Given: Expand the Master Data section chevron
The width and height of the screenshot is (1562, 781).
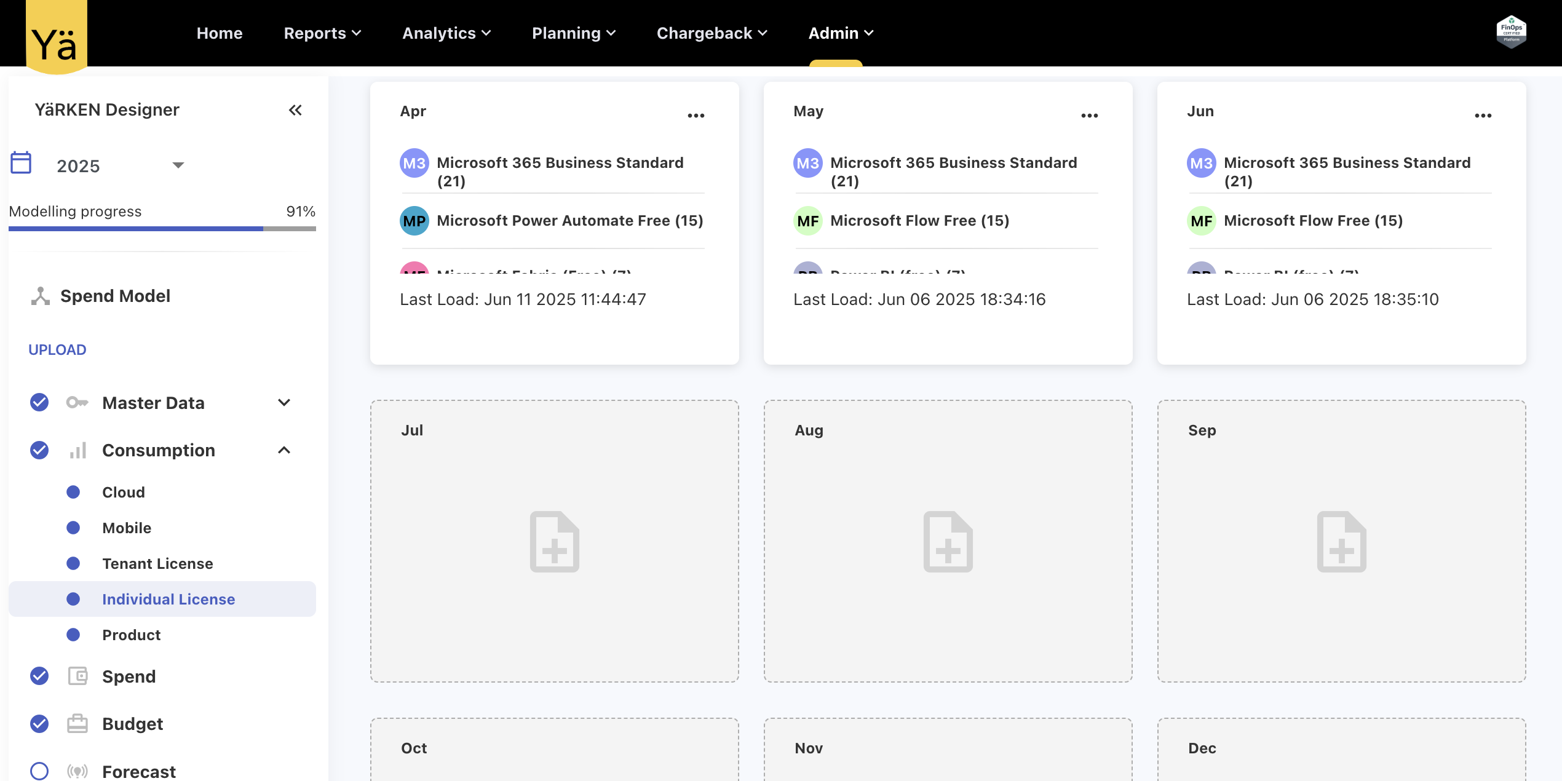Looking at the screenshot, I should click(283, 402).
